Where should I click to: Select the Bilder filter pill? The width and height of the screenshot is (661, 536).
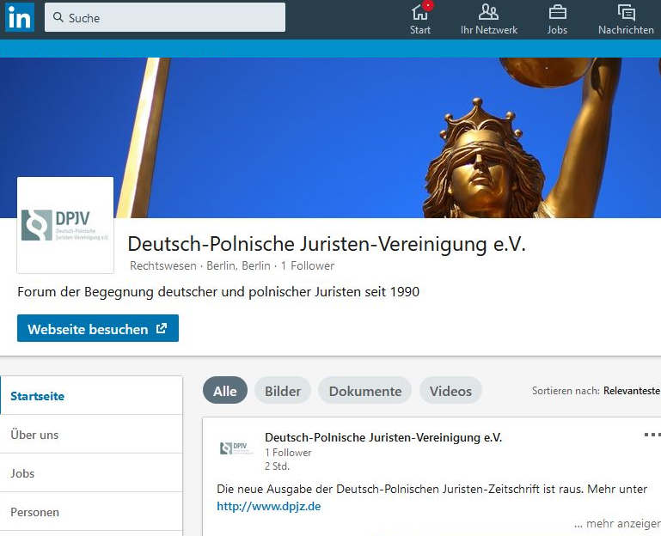click(x=283, y=391)
